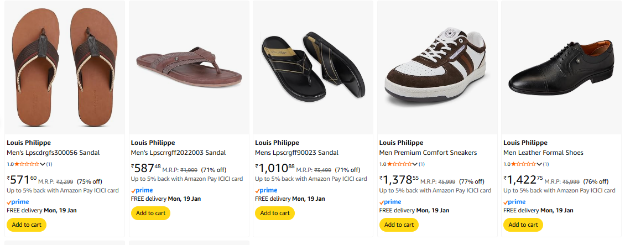
Task: Expand rating chevron for Lpscdrgfs300056 Sandal
Action: [43, 164]
